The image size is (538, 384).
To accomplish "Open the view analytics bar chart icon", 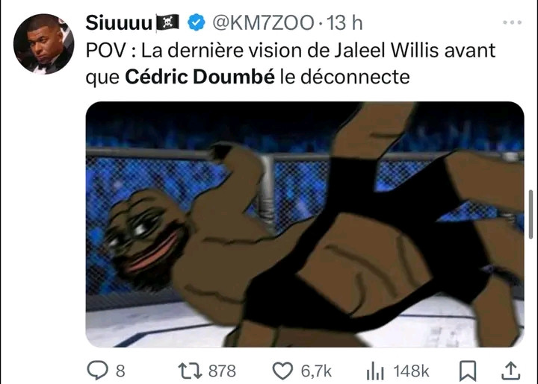I will (x=375, y=371).
